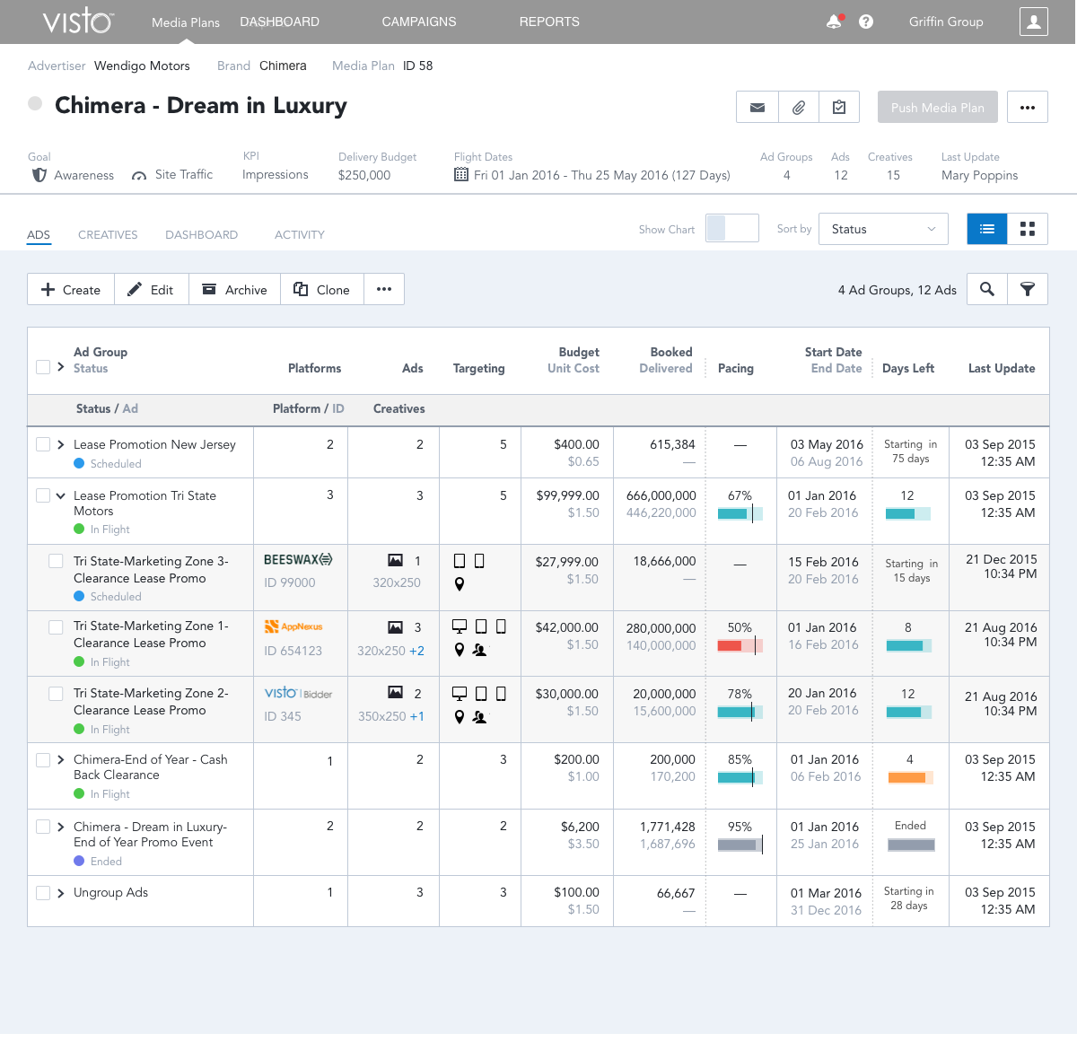Expand the Chimera-End of Year Cash Back group
Screen dimensions: 1077x1042
coord(60,759)
